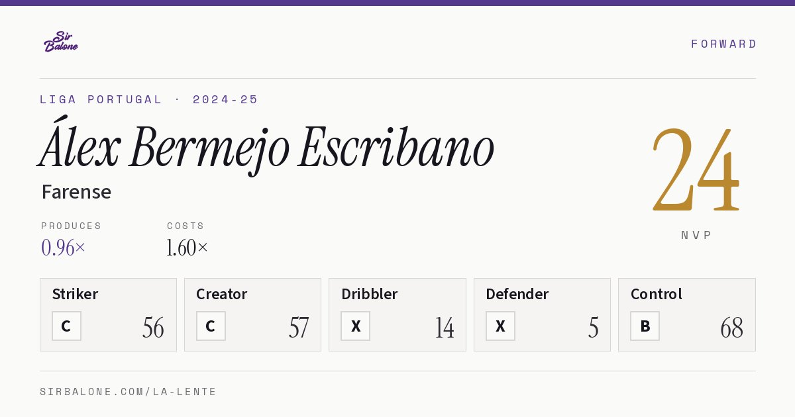This screenshot has height=417, width=795.
Task: Click the Creator grade C badge
Action: coord(211,326)
